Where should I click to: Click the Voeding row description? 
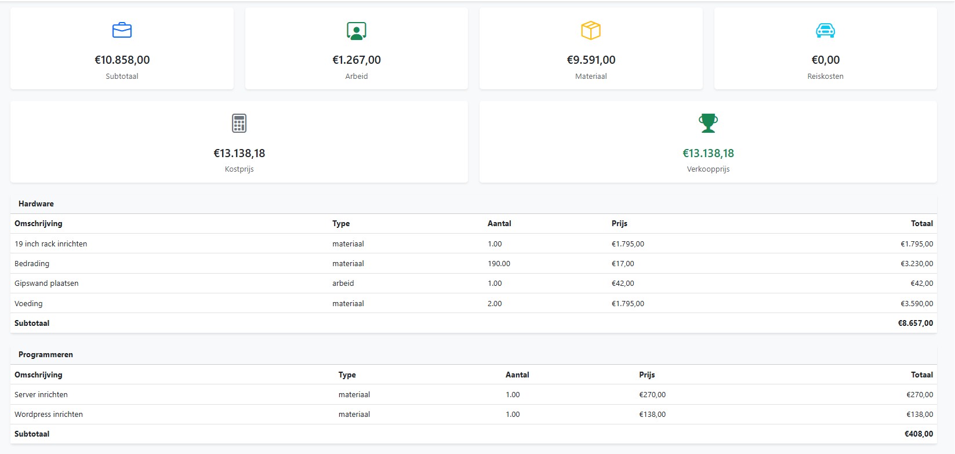point(28,304)
